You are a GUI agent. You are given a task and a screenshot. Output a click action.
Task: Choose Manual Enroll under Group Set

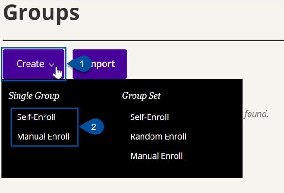click(x=157, y=156)
